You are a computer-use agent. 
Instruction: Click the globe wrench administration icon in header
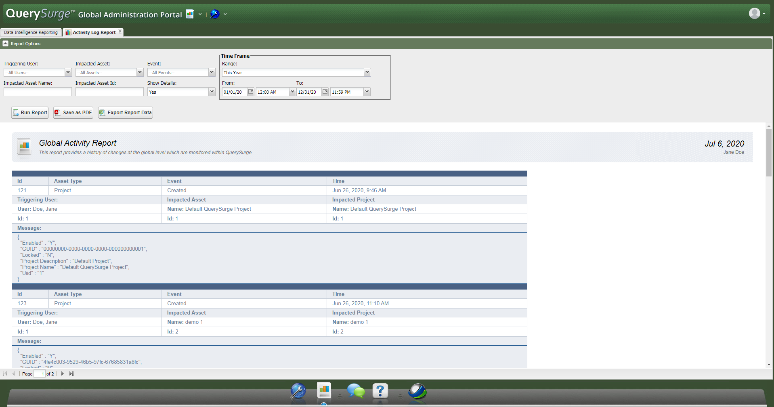pyautogui.click(x=215, y=14)
